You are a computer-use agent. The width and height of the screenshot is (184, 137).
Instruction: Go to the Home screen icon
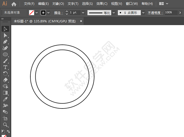coord(14,4)
